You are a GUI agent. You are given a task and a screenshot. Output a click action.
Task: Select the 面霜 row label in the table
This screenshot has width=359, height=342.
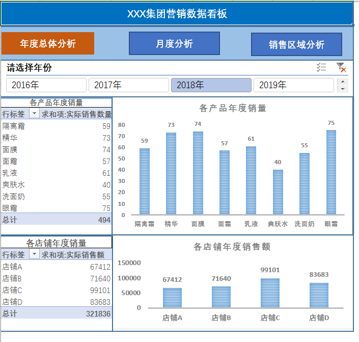click(10, 162)
